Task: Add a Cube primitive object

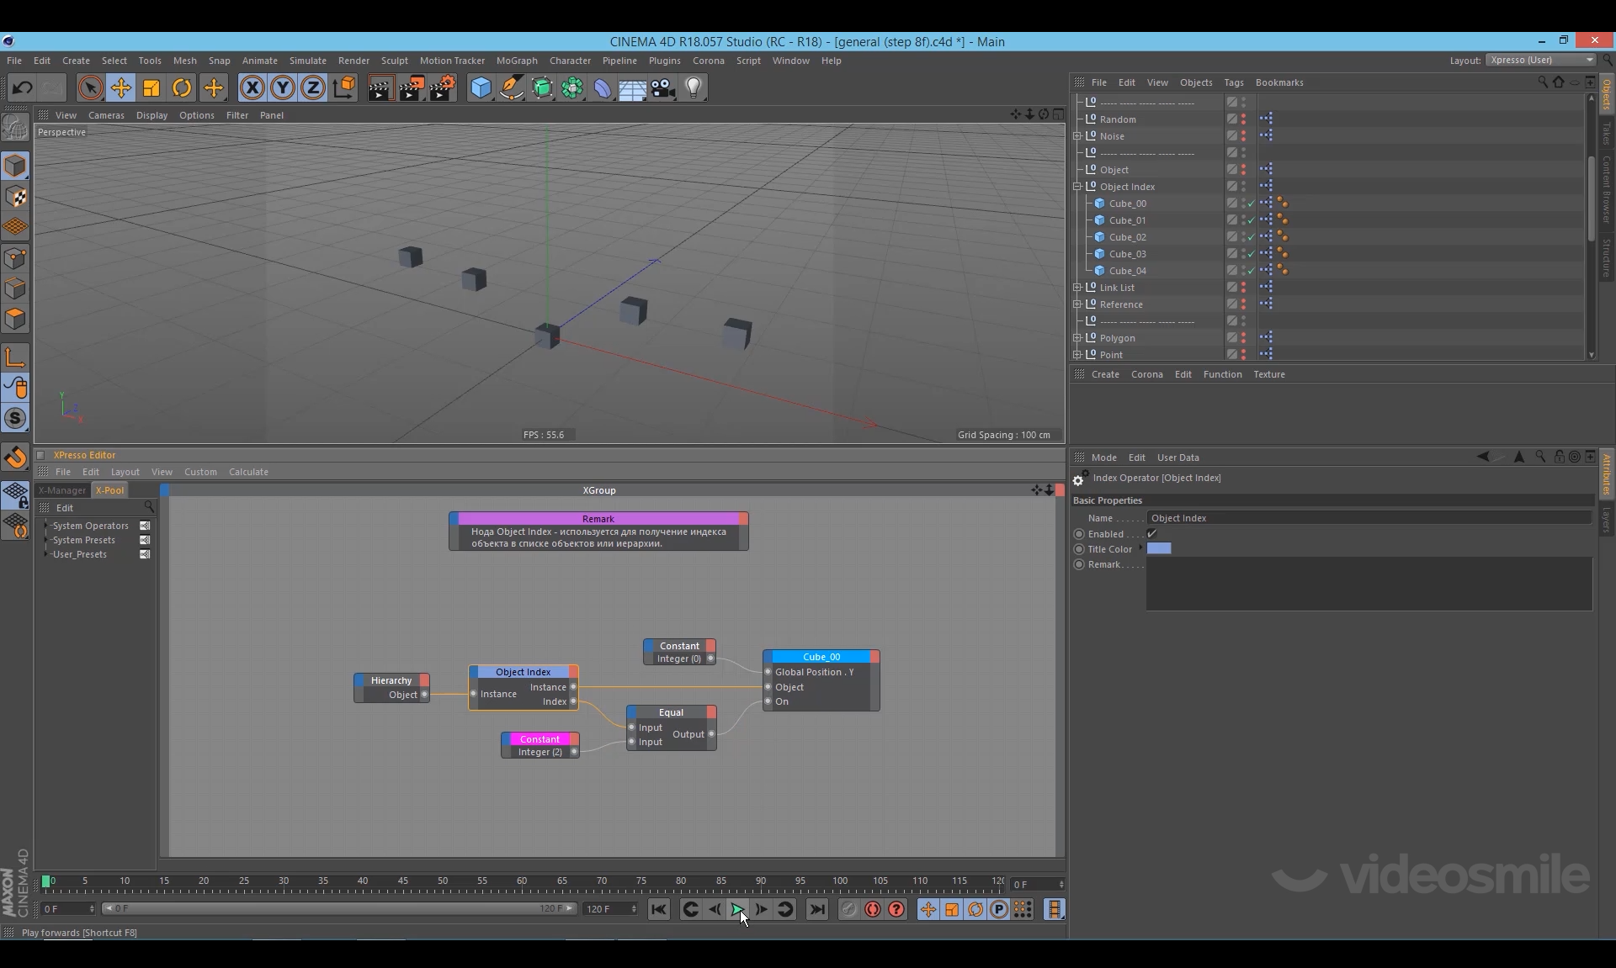Action: pos(481,87)
